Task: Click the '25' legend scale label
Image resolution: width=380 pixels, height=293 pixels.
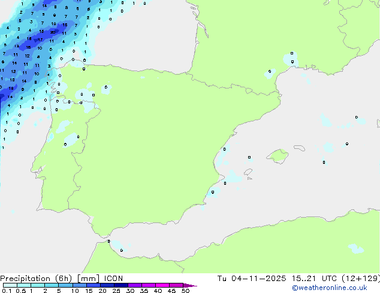Action: (x=116, y=291)
